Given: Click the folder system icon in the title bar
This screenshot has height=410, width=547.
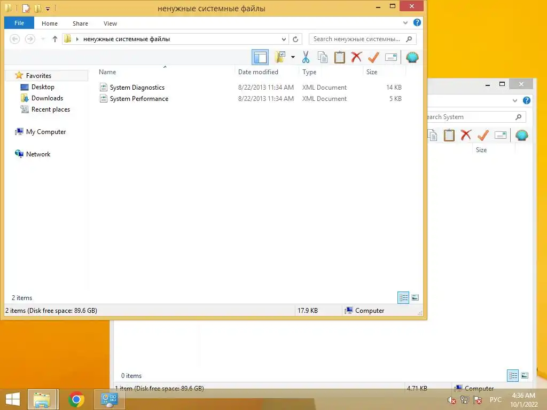Looking at the screenshot, I should 9,7.
